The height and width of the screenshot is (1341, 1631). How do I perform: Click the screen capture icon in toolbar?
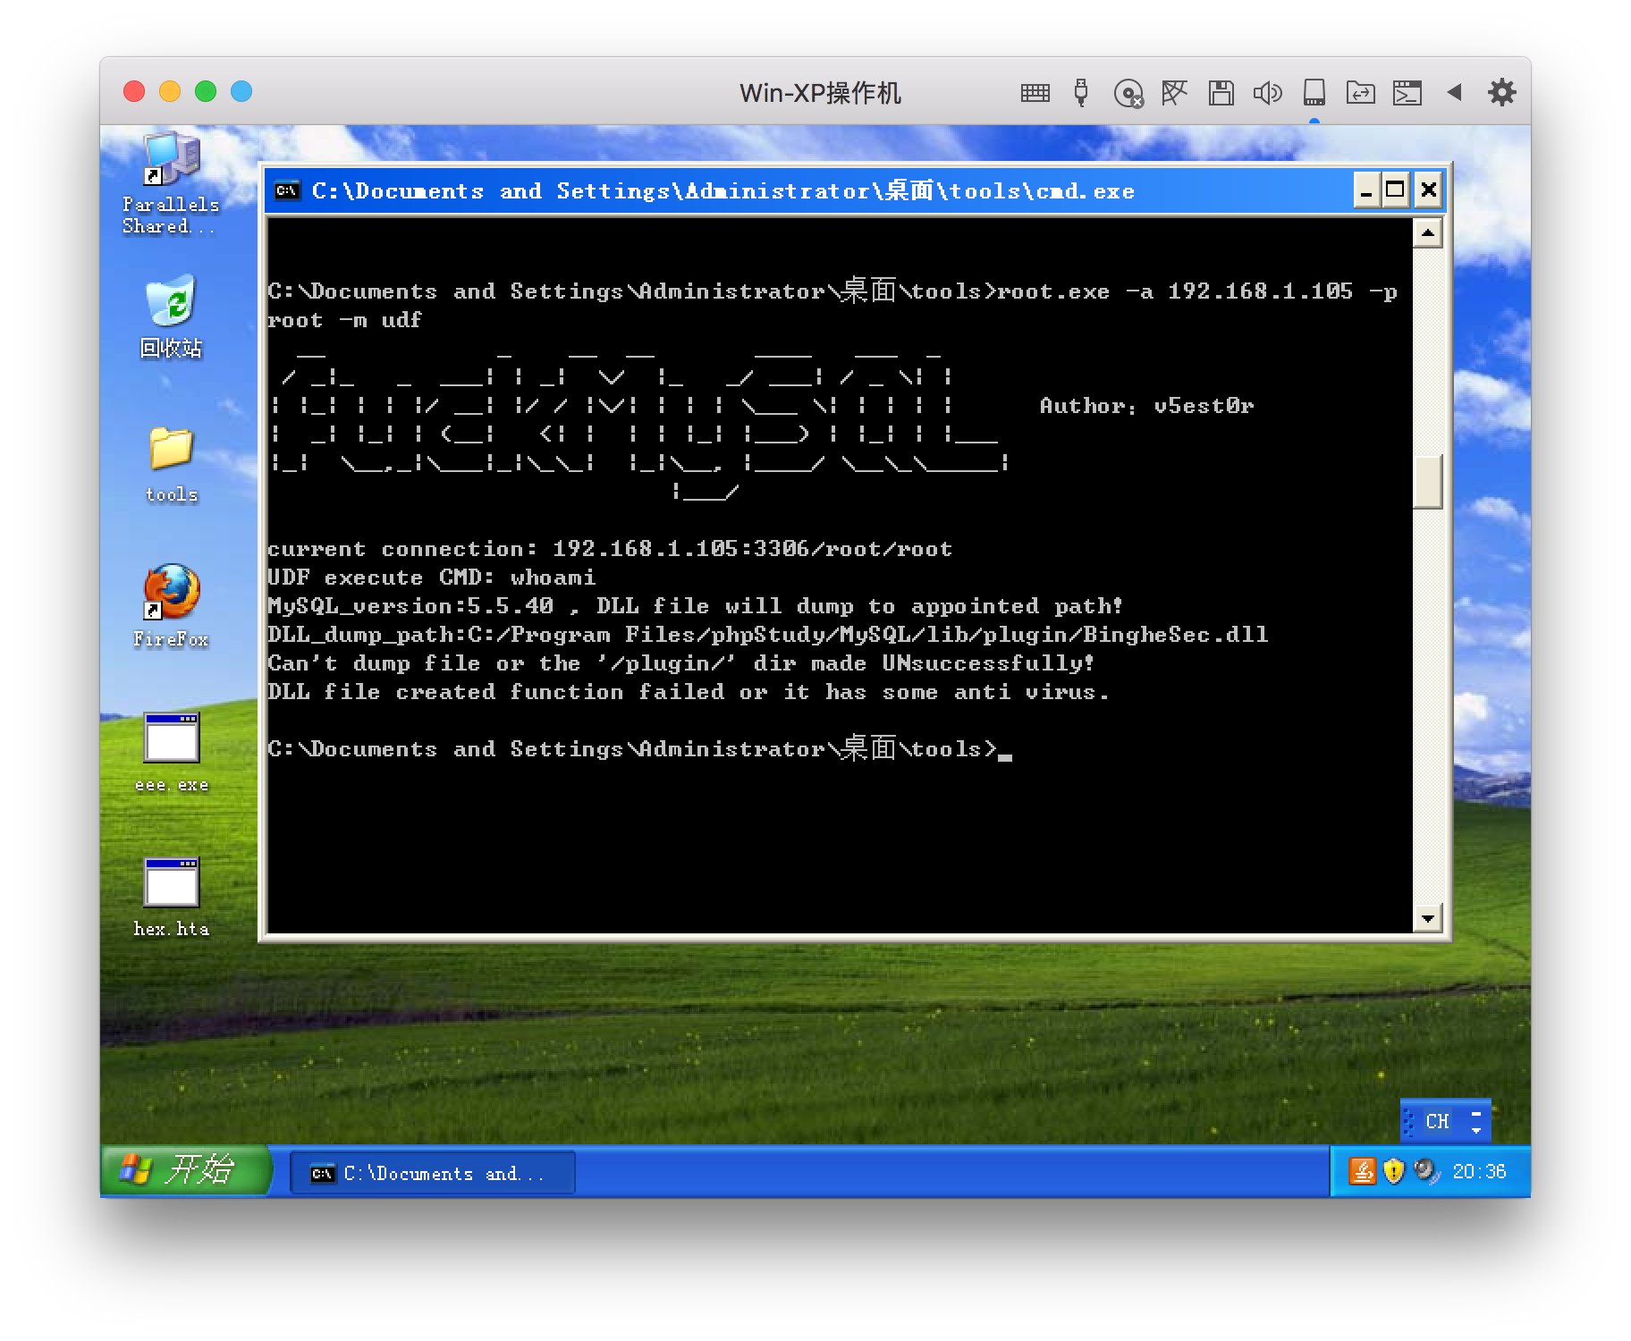pos(1407,93)
